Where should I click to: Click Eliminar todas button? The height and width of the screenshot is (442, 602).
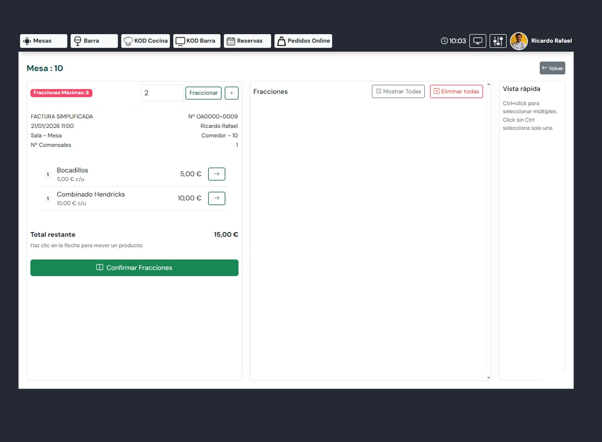point(456,91)
